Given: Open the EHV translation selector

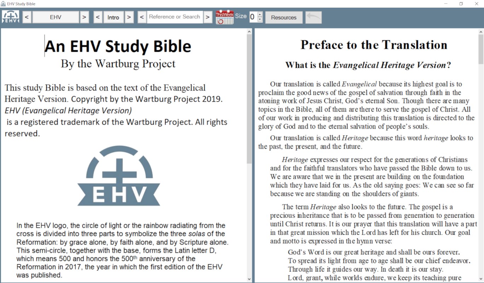Looking at the screenshot, I should coord(55,17).
